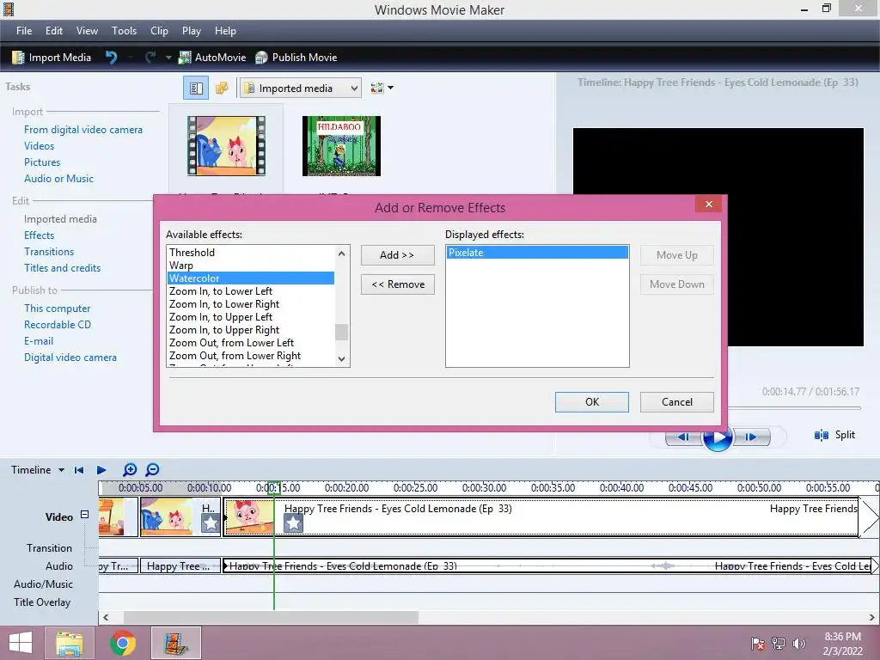Click the preview Play button
The width and height of the screenshot is (880, 660).
[x=718, y=437]
